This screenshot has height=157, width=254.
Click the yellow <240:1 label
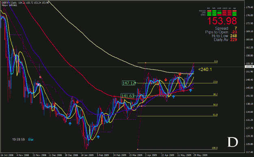(x=205, y=70)
